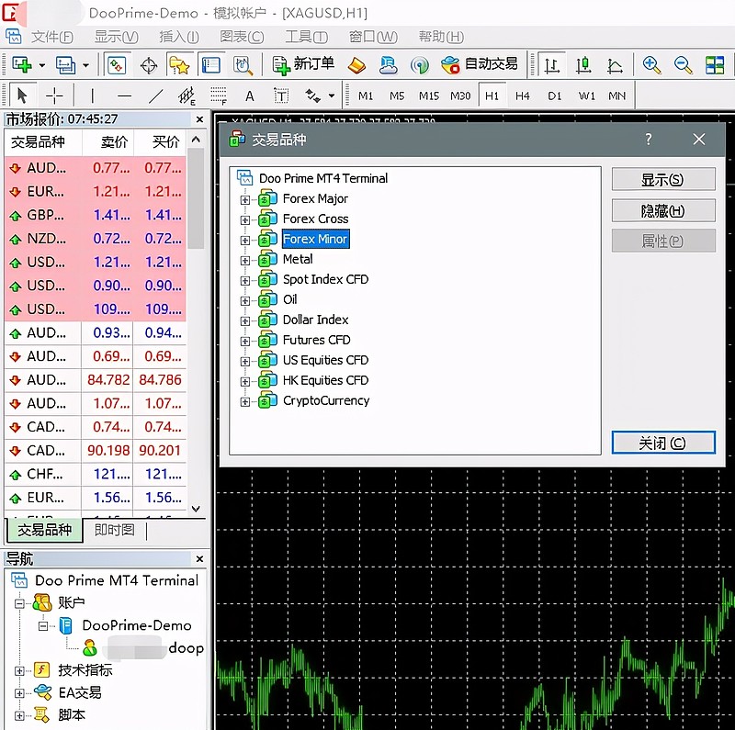Zoom in chart magnifier plus

651,65
